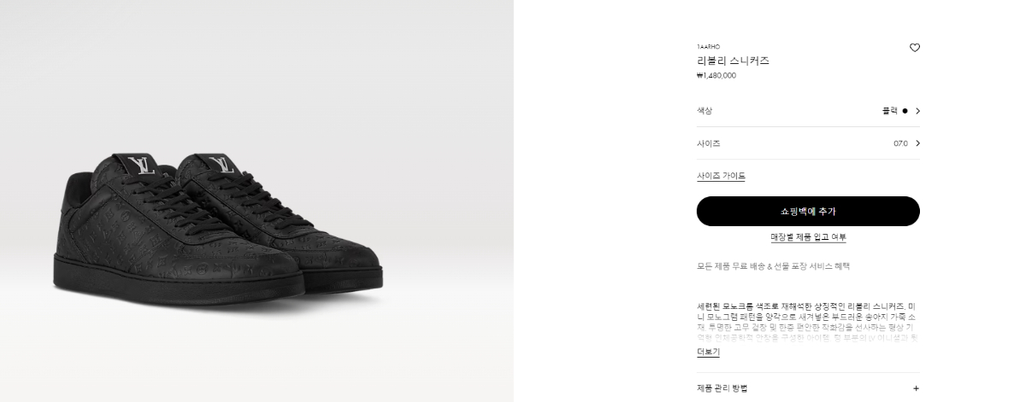Click the 쇼핑백에 추가 button
The image size is (1026, 402).
pyautogui.click(x=808, y=211)
